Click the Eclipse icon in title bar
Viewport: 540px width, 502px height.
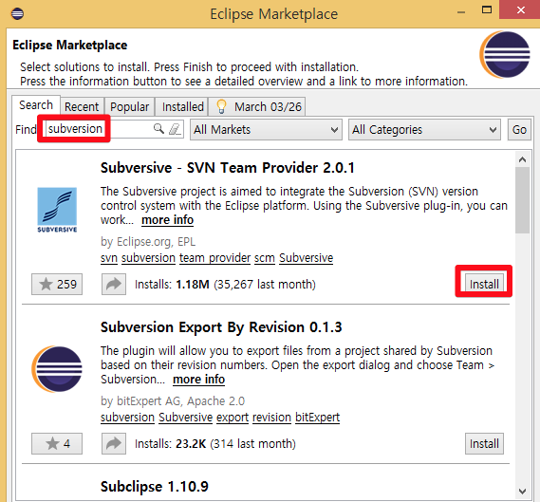[17, 14]
